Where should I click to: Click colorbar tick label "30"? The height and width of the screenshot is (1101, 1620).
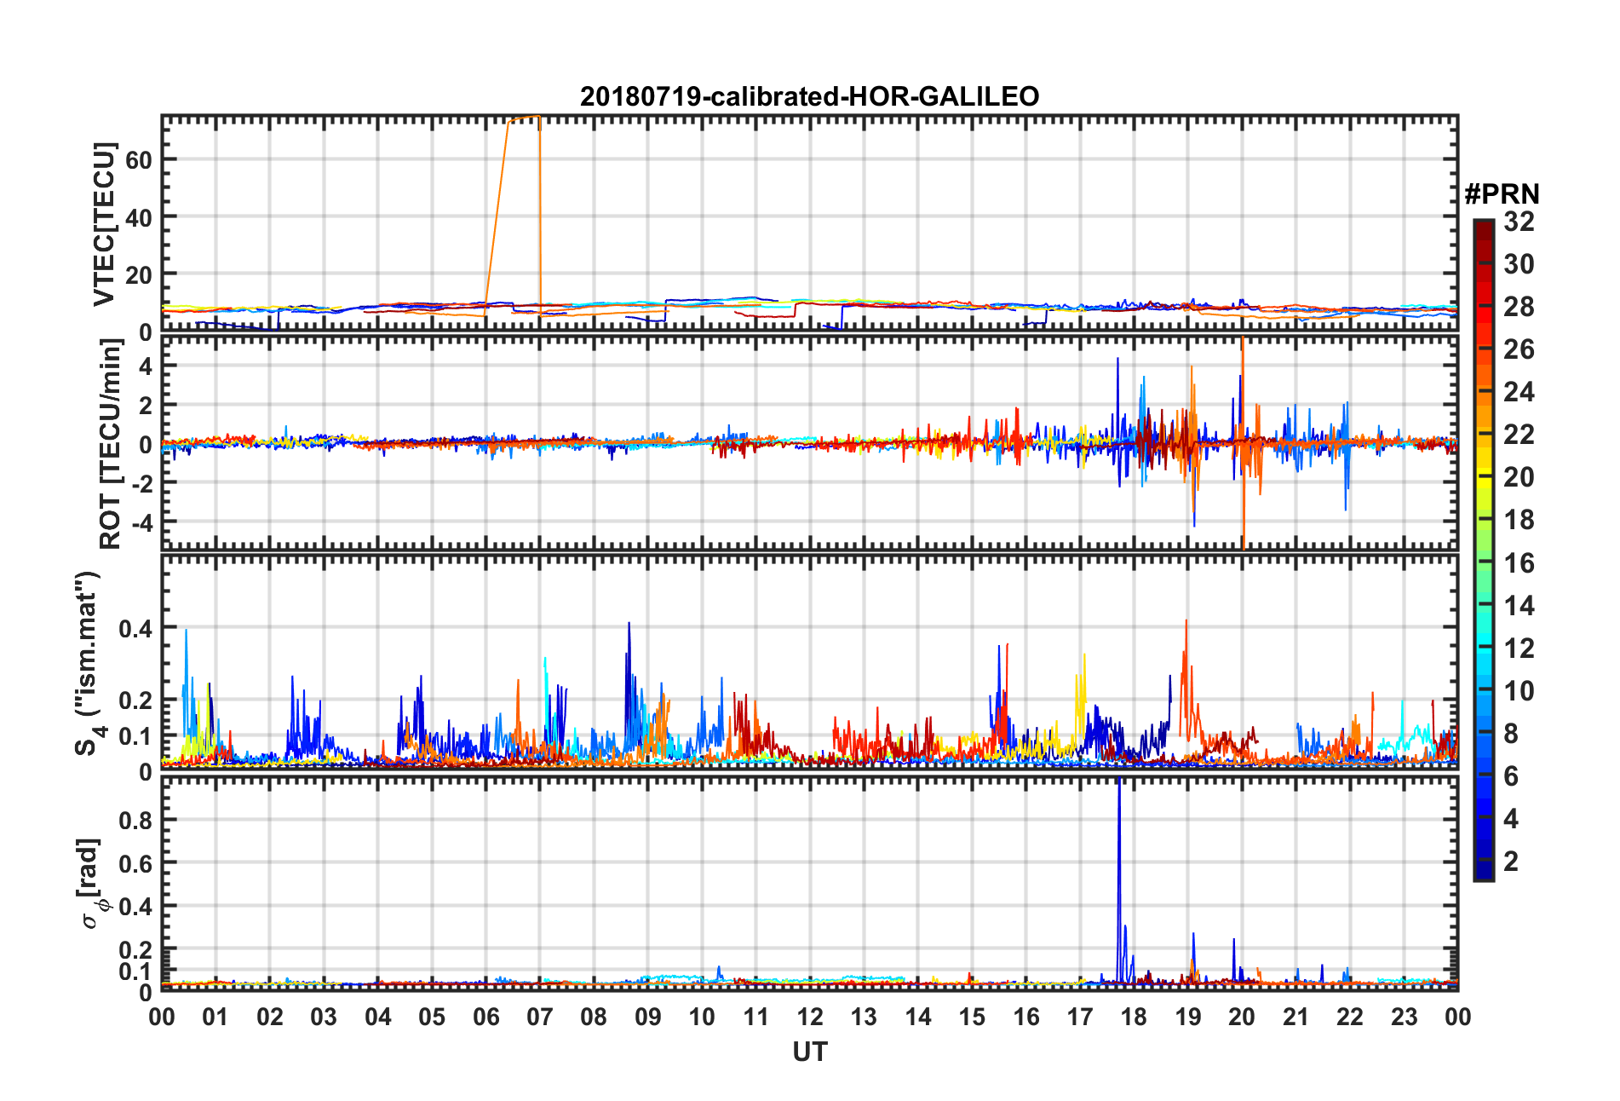tap(1519, 264)
